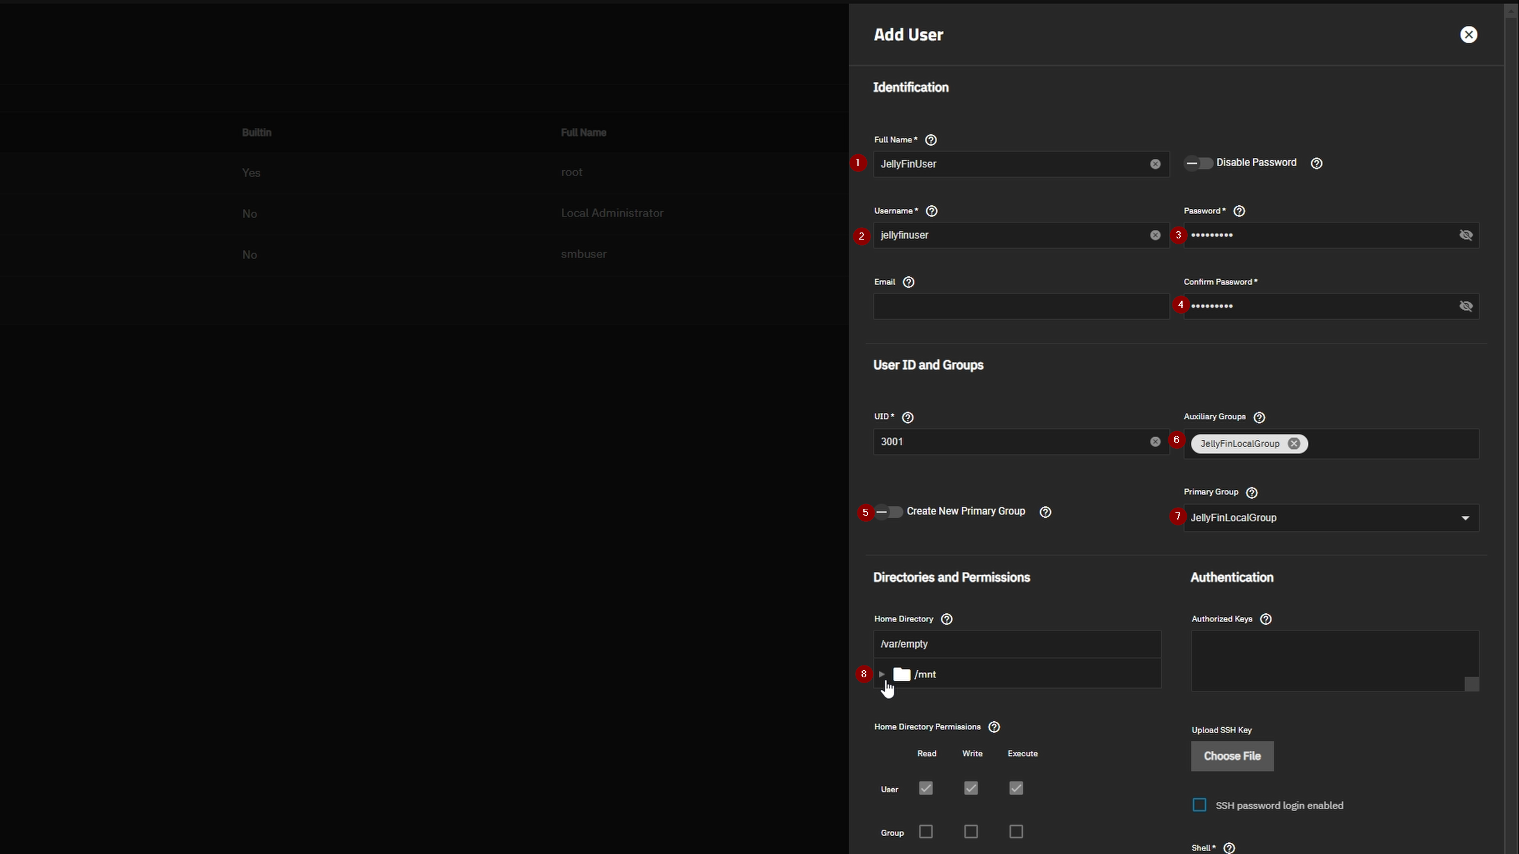Screen dimensions: 1519x854
Task: Select the smbuser row
Action: pos(424,254)
